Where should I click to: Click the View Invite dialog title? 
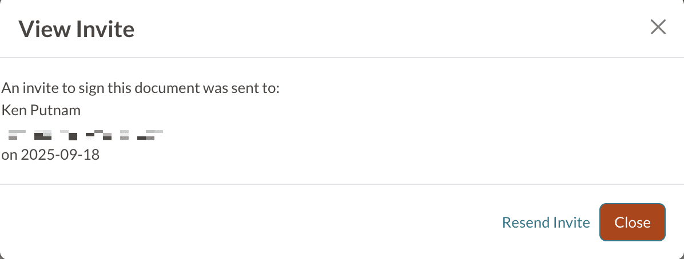[77, 29]
